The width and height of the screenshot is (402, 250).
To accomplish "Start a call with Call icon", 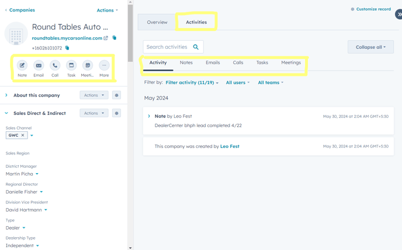I will point(55,65).
